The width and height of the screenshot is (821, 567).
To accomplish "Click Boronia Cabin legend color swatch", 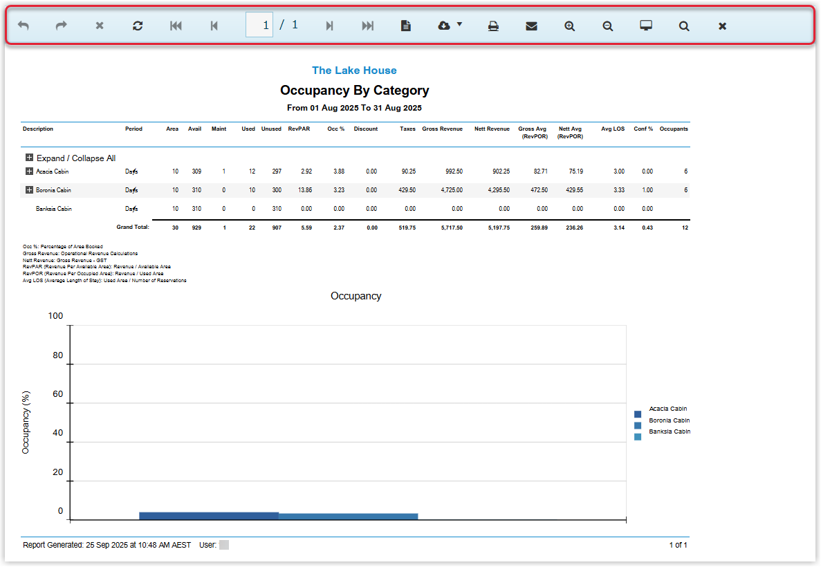I will [x=638, y=426].
